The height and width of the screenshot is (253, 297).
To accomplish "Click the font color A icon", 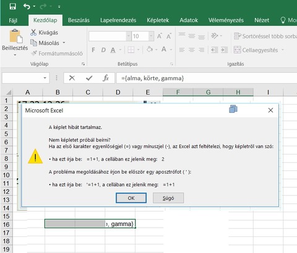I will tap(164, 49).
